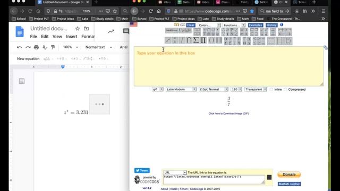
Task: Insert a binomial matrix template in CodeCogs
Action: click(x=288, y=41)
